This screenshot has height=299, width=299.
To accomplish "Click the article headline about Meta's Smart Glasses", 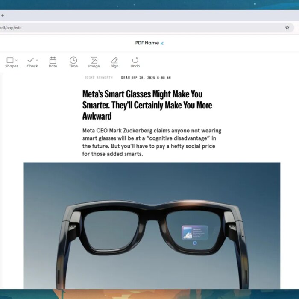I will (x=147, y=105).
